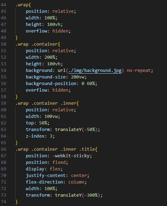
Task: Click the 'transform: translateY(-50%);' declaration
Action: [x=63, y=130]
